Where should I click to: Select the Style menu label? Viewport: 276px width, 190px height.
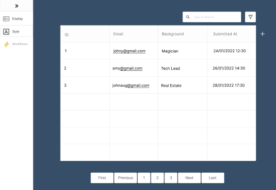click(16, 32)
